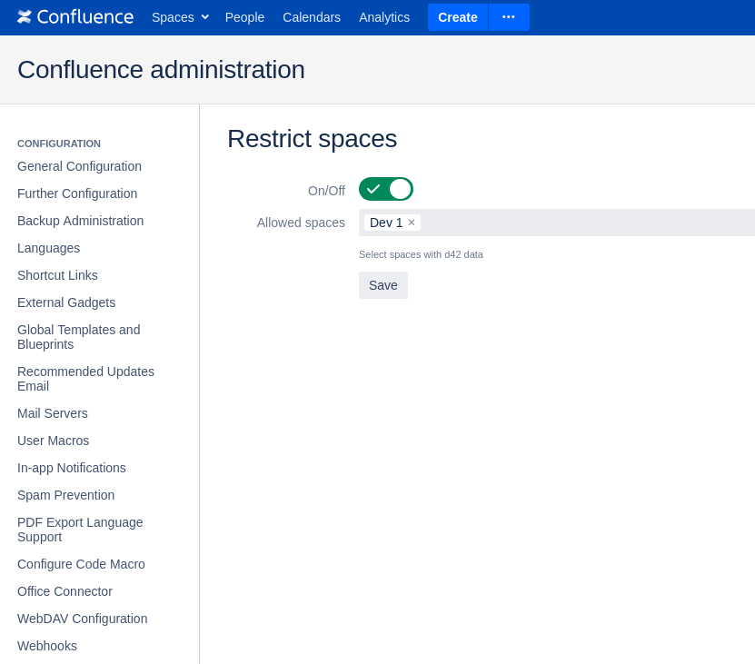Open General Configuration settings
Viewport: 755px width, 664px height.
click(x=79, y=166)
